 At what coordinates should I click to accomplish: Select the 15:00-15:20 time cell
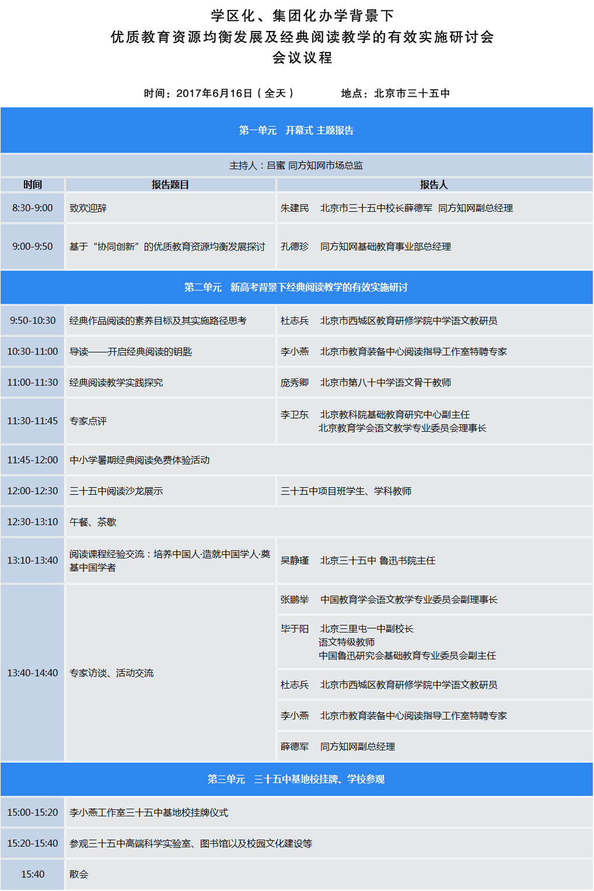point(33,812)
